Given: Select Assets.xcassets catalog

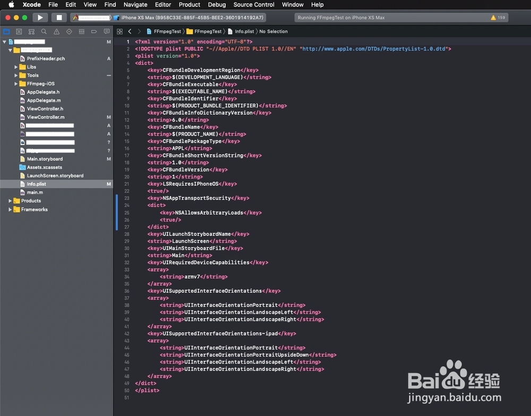Looking at the screenshot, I should tap(57, 167).
